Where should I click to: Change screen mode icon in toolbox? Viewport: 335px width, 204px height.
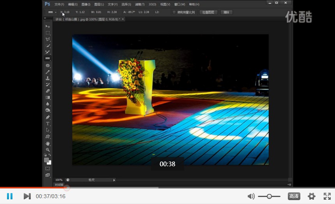coord(48,175)
